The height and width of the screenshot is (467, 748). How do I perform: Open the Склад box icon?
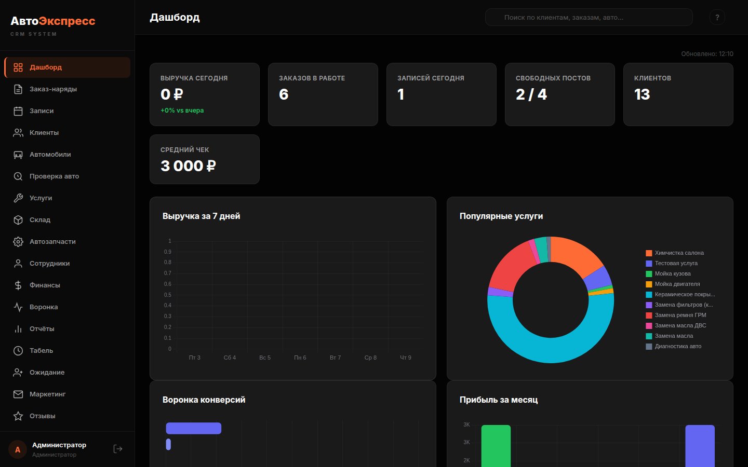(18, 219)
